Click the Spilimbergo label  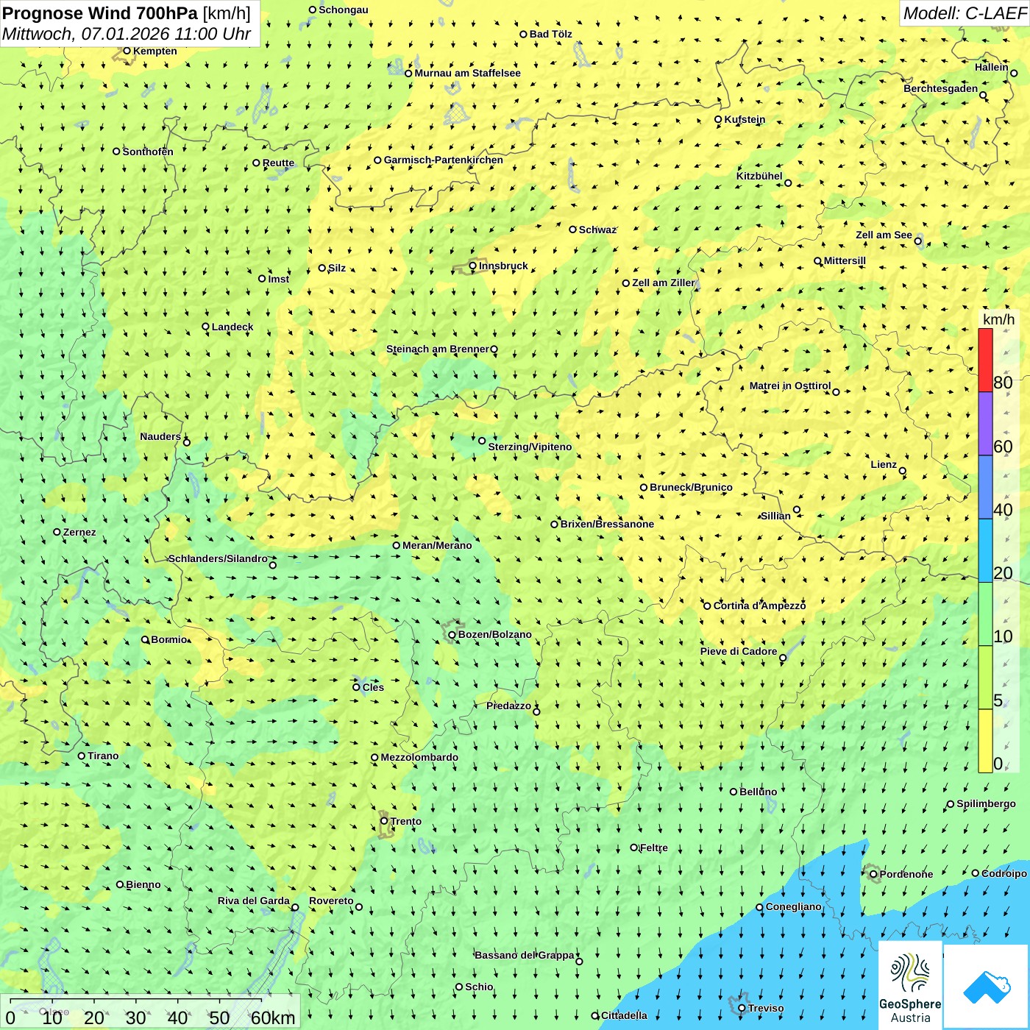pos(986,803)
